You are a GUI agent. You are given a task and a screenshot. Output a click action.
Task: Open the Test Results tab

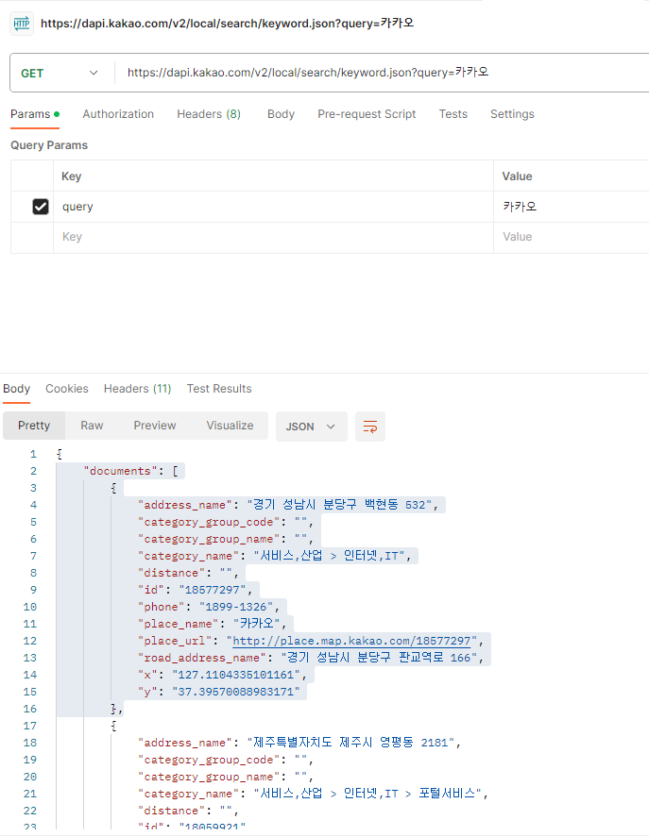coord(219,389)
